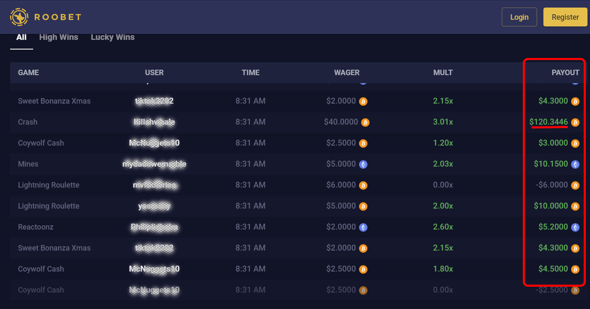This screenshot has width=590, height=309.
Task: Click the TIME column header
Action: (251, 73)
